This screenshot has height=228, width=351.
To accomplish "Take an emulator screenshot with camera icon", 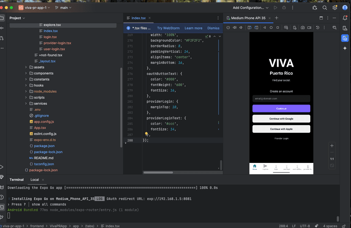I will pyautogui.click(x=303, y=27).
